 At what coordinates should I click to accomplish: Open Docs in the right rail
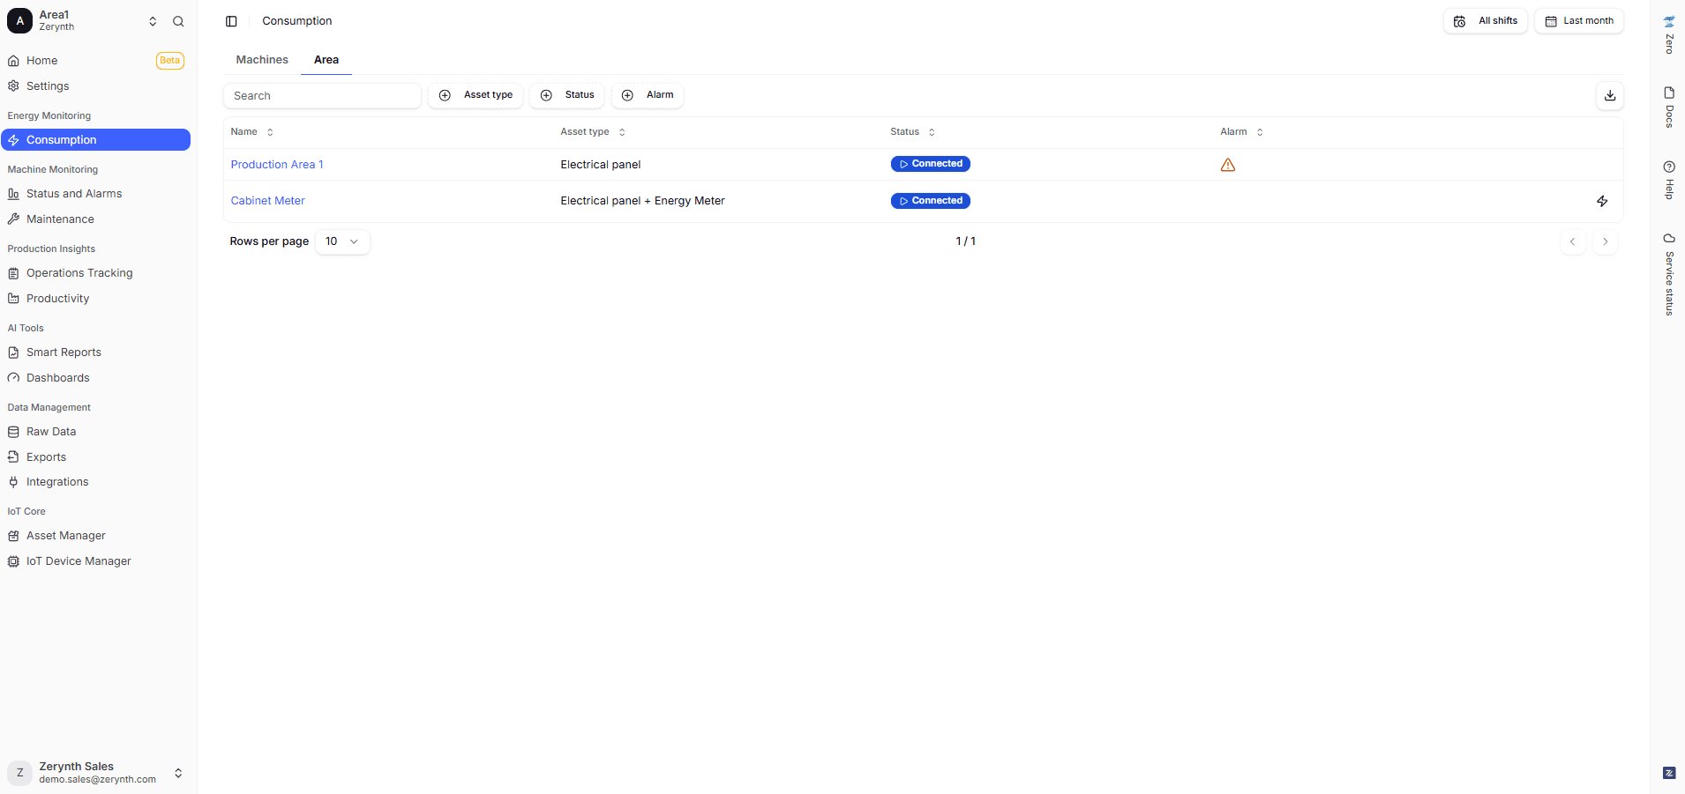click(x=1668, y=107)
